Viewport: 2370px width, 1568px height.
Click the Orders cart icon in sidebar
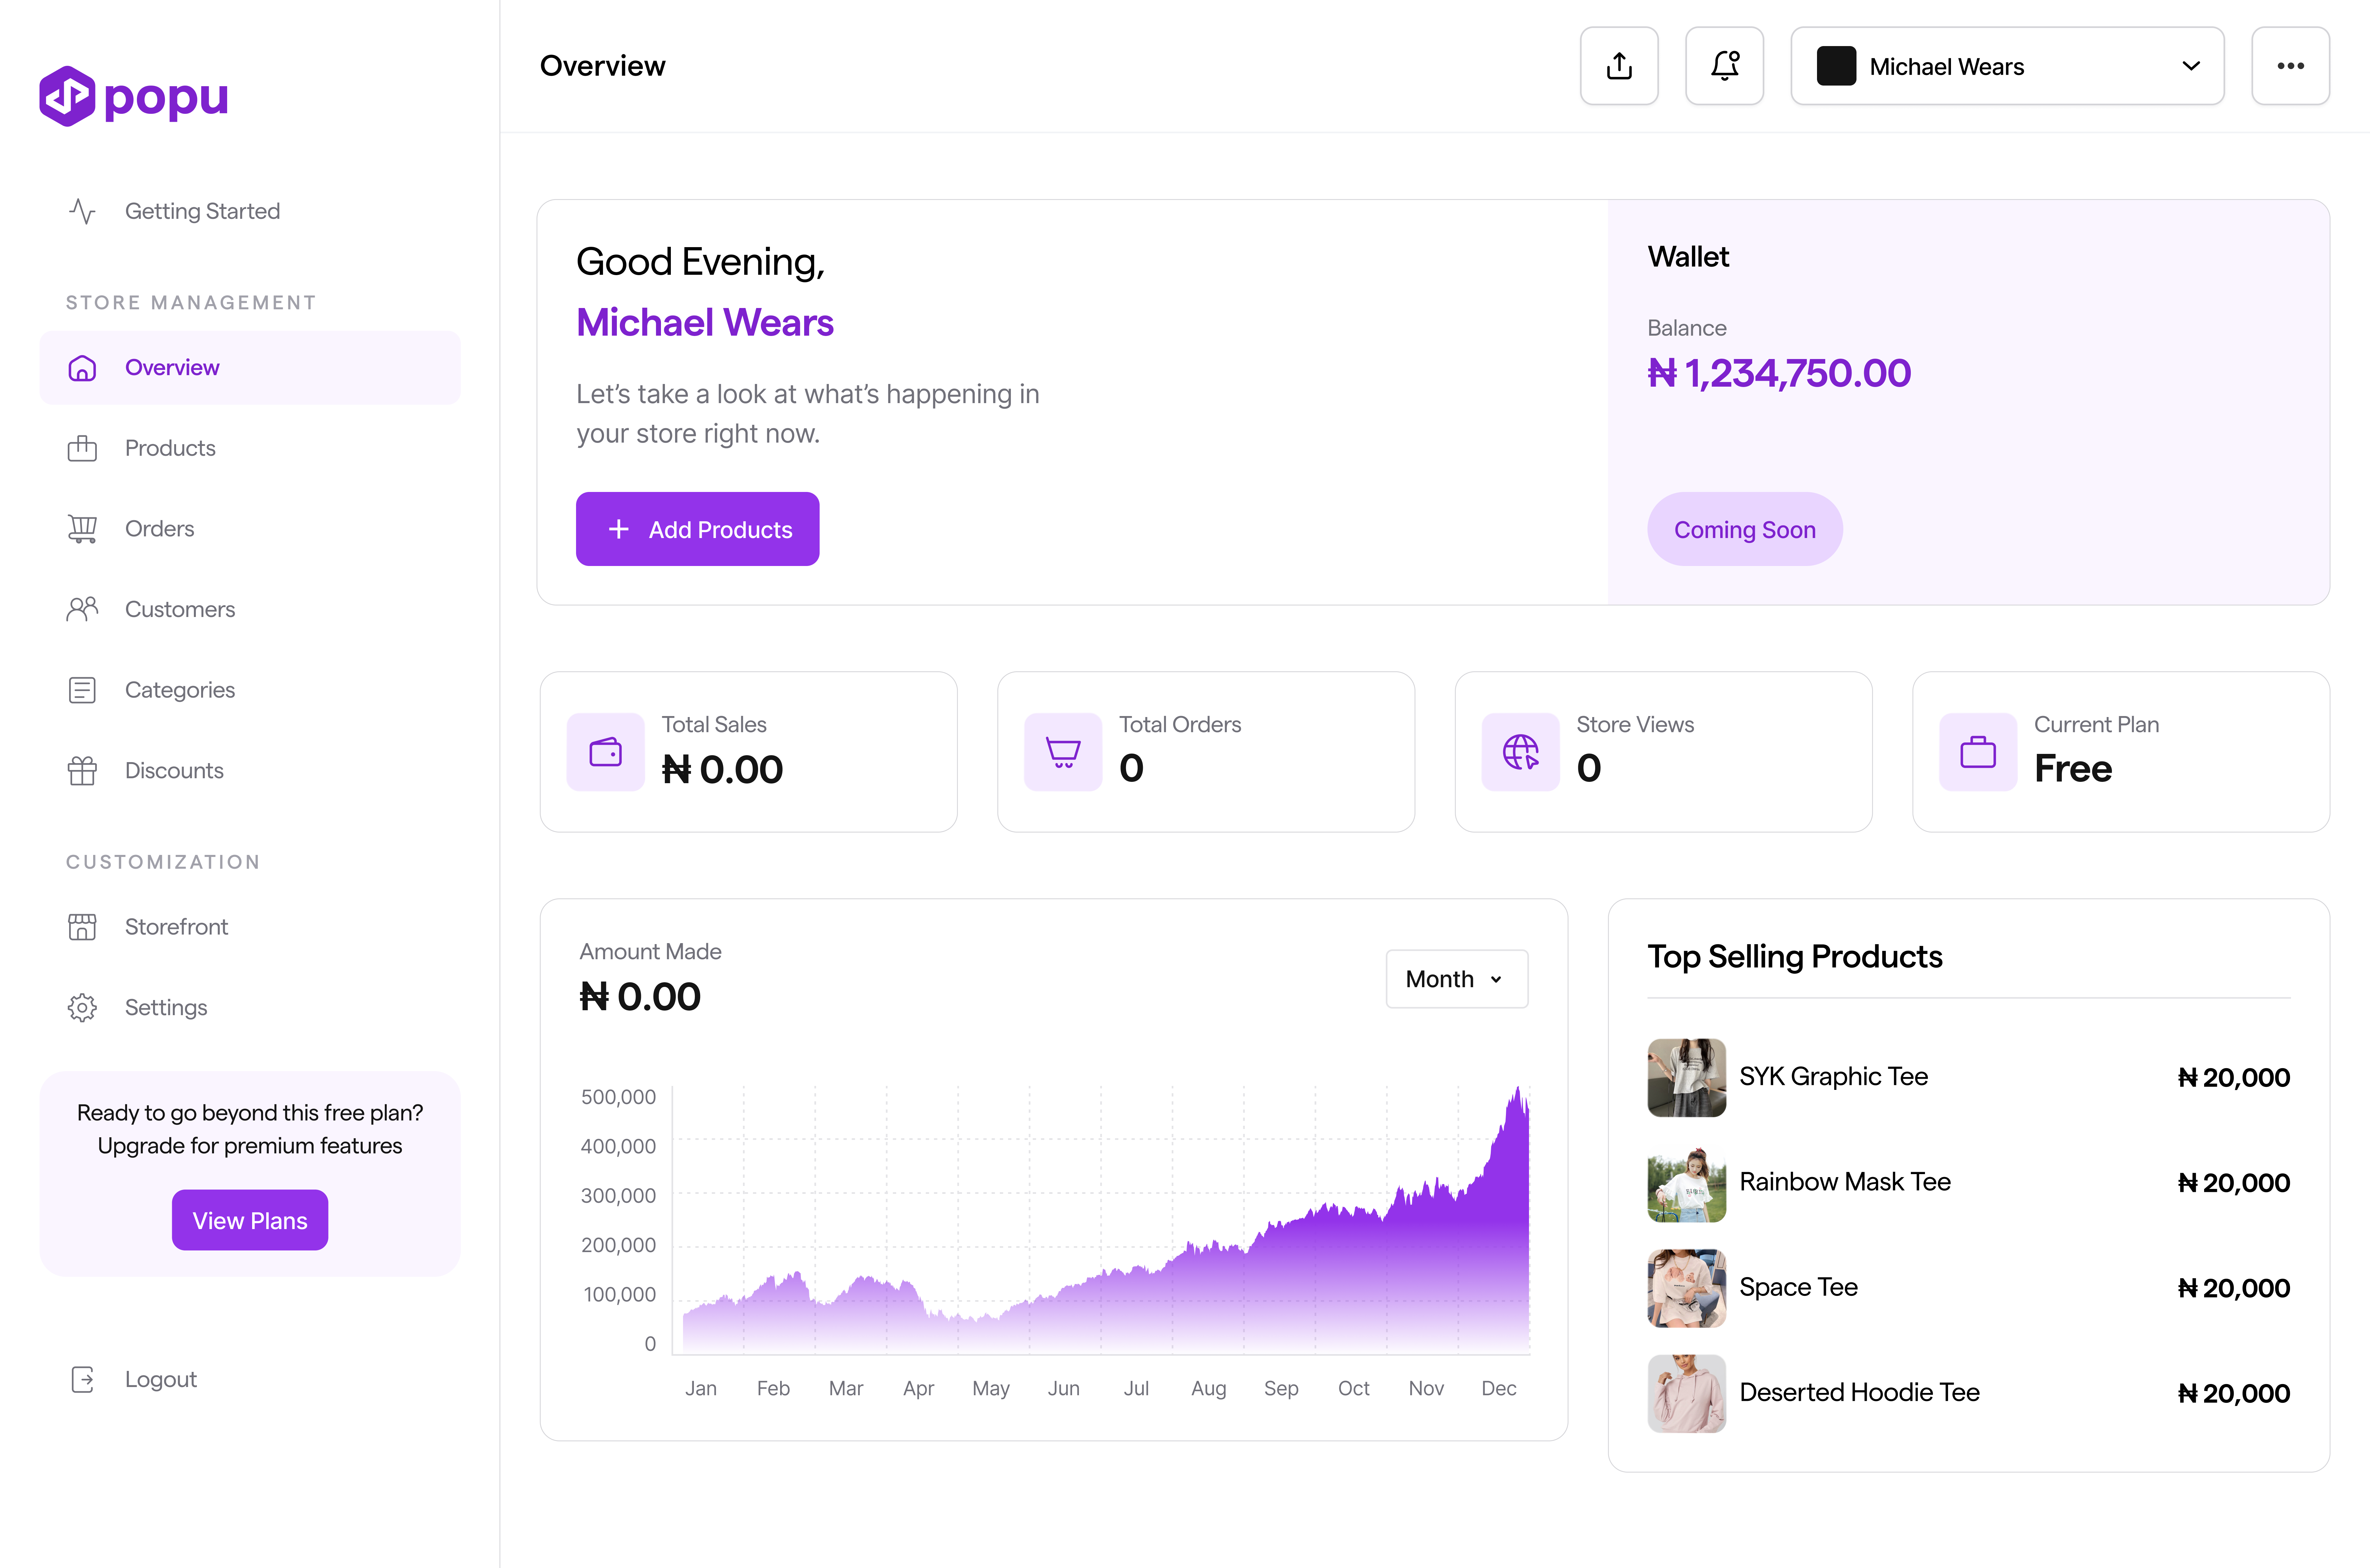[x=82, y=529]
